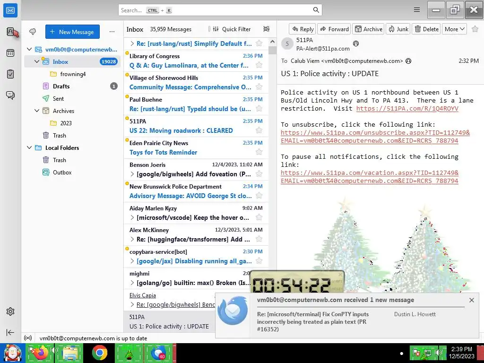The width and height of the screenshot is (484, 363).
Task: Open the Address Book space
Action: 10,32
